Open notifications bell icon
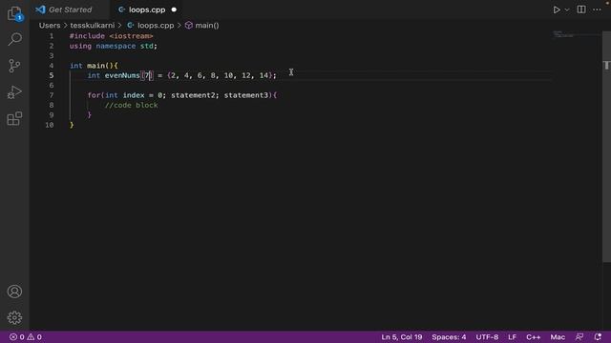 pyautogui.click(x=598, y=337)
